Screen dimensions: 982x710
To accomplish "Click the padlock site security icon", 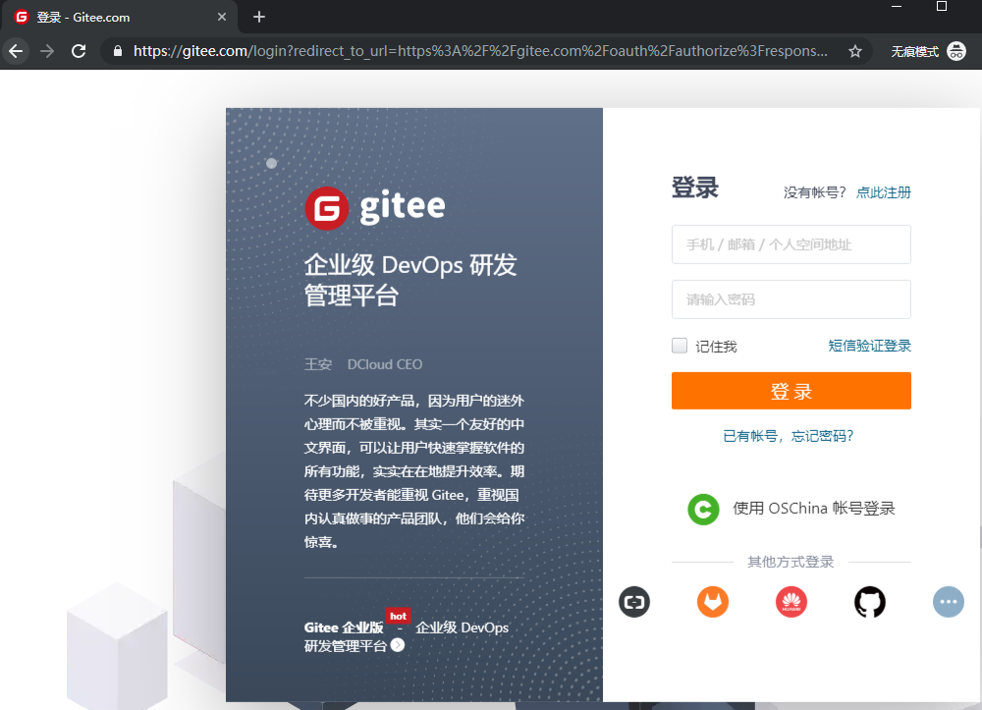I will tap(117, 51).
